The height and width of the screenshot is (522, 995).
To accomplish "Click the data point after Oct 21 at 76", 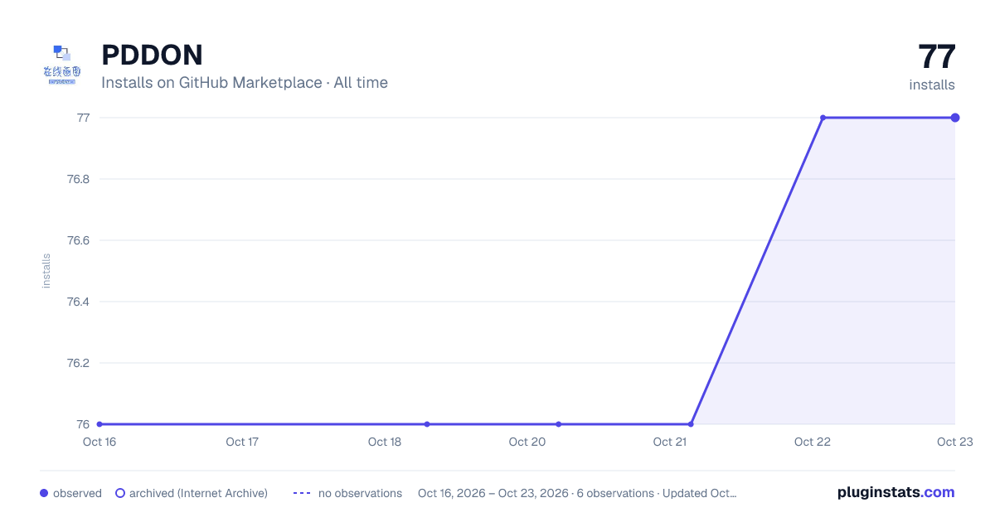I will point(691,424).
